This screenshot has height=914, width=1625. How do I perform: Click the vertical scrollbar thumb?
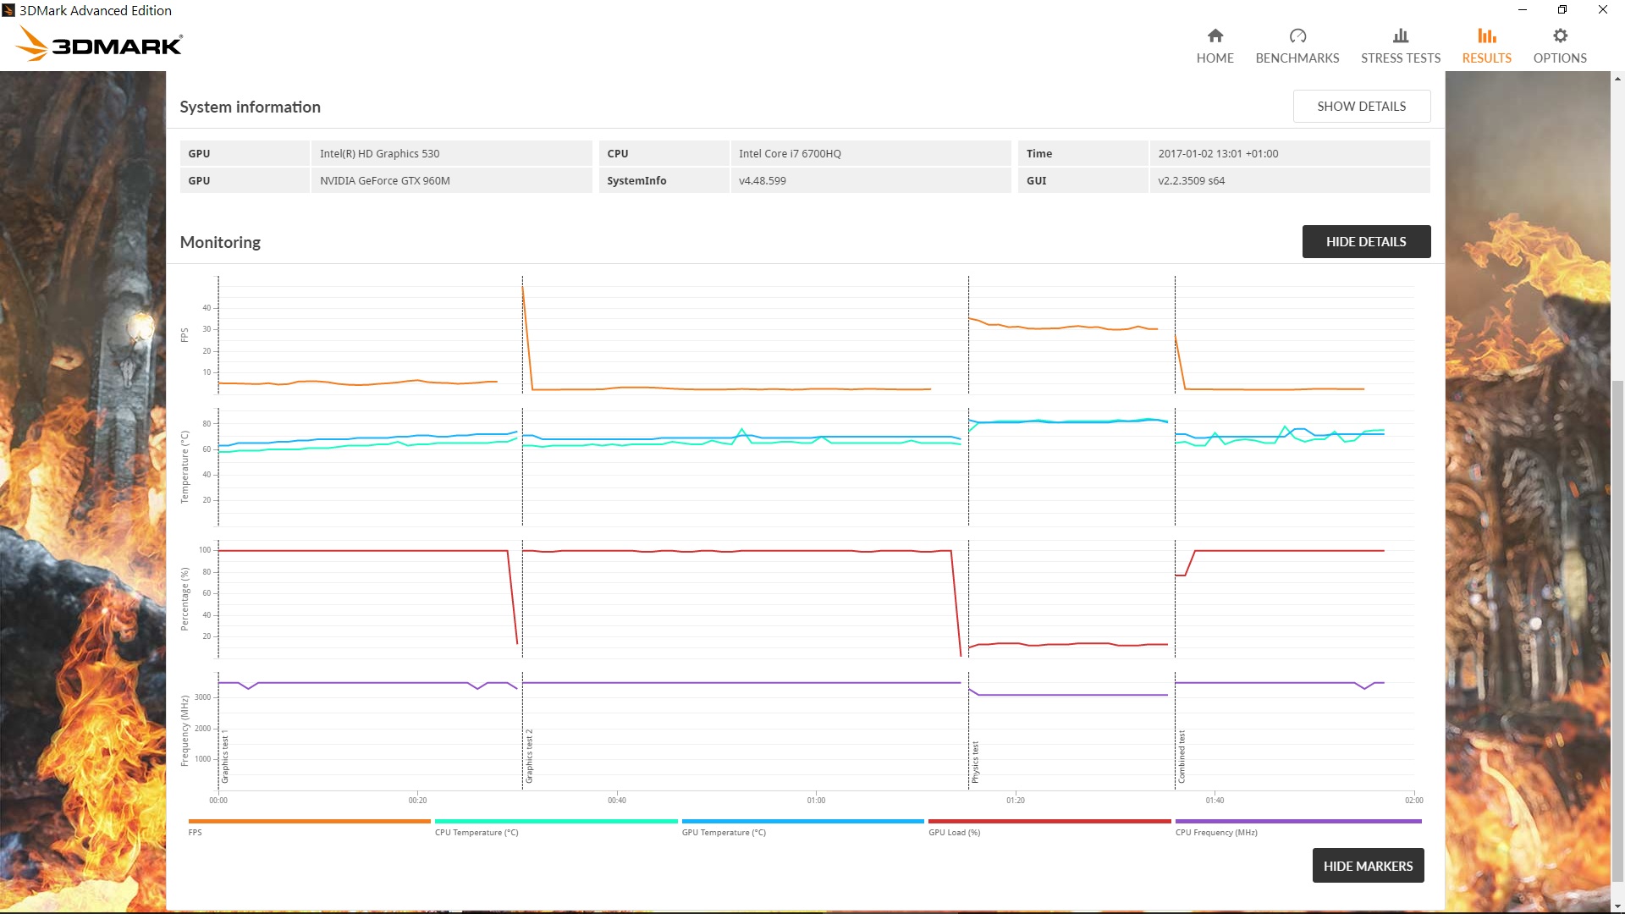(x=1617, y=630)
